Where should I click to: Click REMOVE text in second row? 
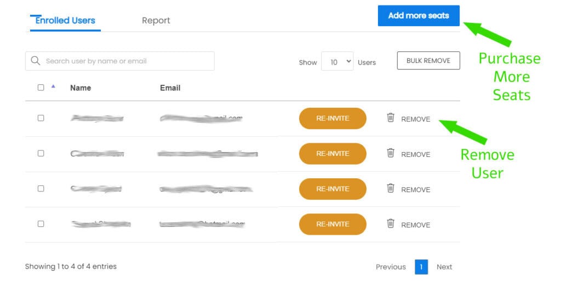click(x=415, y=154)
